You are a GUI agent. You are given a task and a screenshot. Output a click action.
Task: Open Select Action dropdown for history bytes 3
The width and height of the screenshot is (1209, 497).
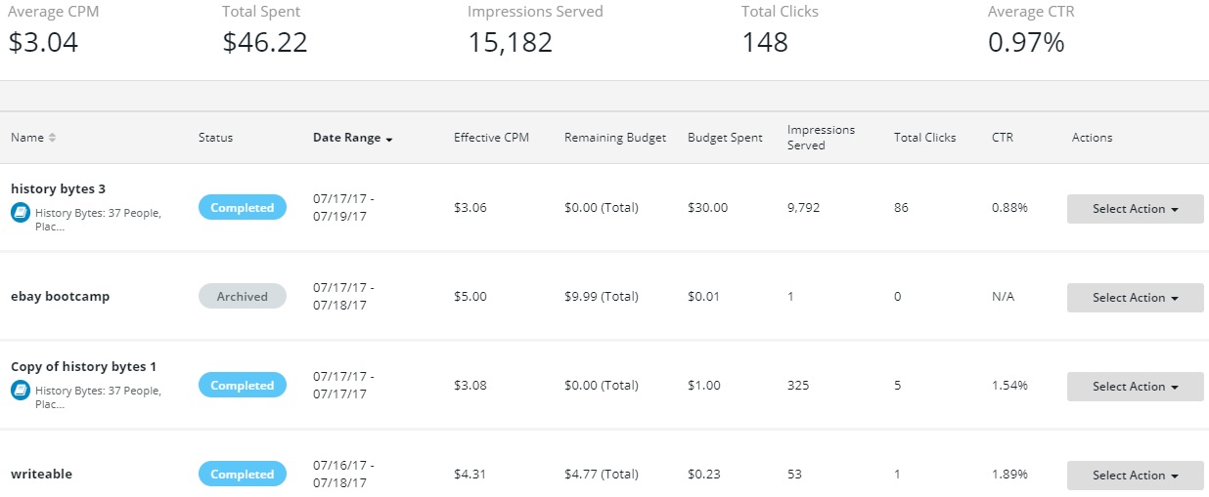coord(1135,209)
